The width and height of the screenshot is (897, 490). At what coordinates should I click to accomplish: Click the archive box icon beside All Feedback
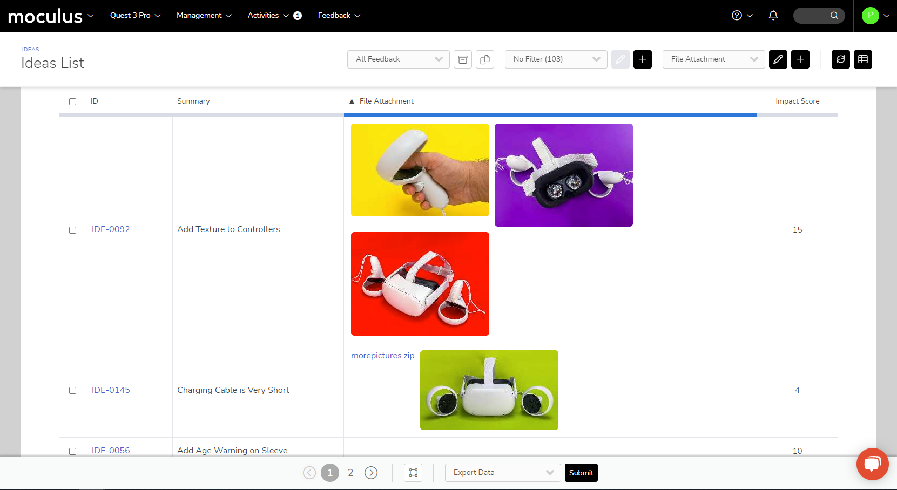pyautogui.click(x=463, y=59)
